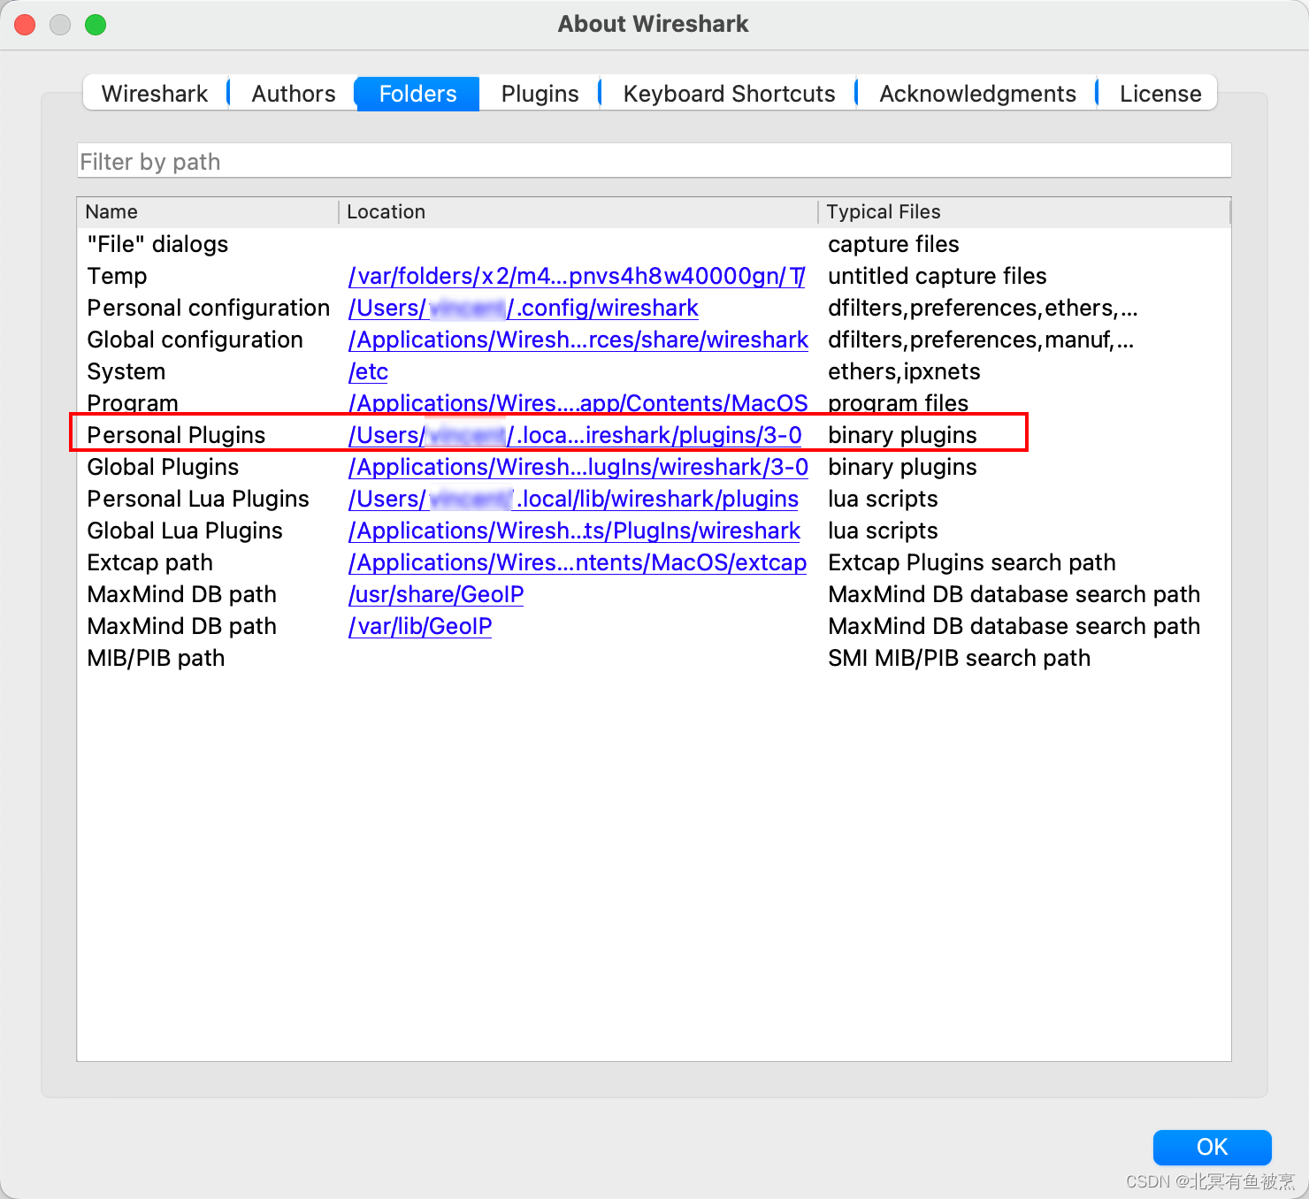Sort by the Location column header

[578, 211]
